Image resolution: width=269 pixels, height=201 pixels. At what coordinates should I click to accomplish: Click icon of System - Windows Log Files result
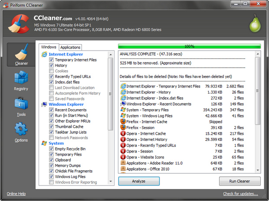coord(123,116)
